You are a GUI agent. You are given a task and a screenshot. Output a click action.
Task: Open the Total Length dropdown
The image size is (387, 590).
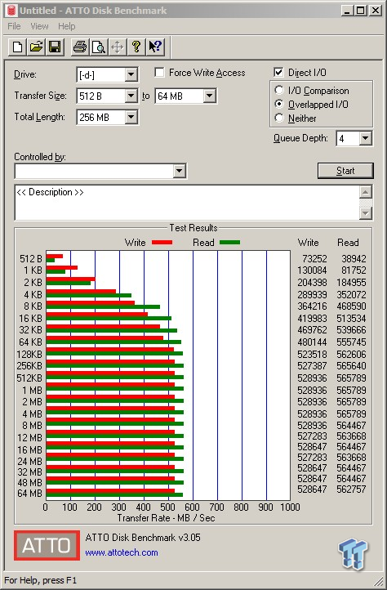[x=131, y=117]
